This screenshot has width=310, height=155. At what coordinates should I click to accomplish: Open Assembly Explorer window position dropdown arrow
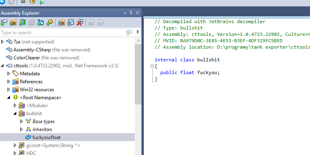124,13
